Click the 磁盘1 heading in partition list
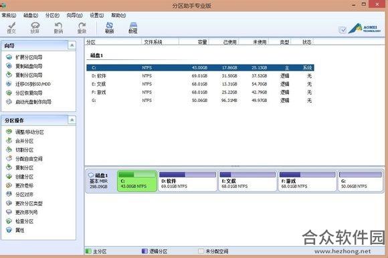Screen dimensions: 388x258 pos(96,55)
